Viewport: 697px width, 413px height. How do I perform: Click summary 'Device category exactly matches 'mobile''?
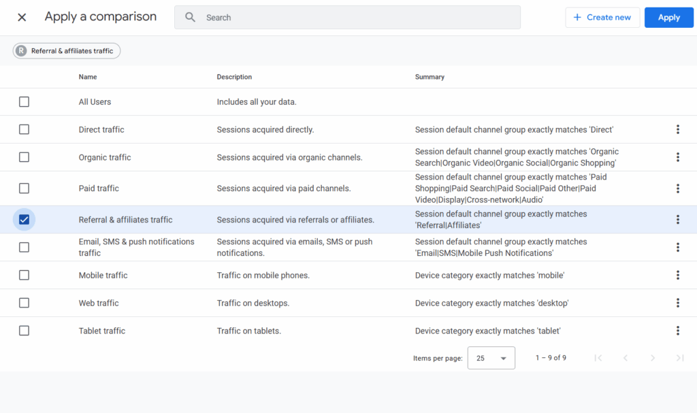point(490,275)
